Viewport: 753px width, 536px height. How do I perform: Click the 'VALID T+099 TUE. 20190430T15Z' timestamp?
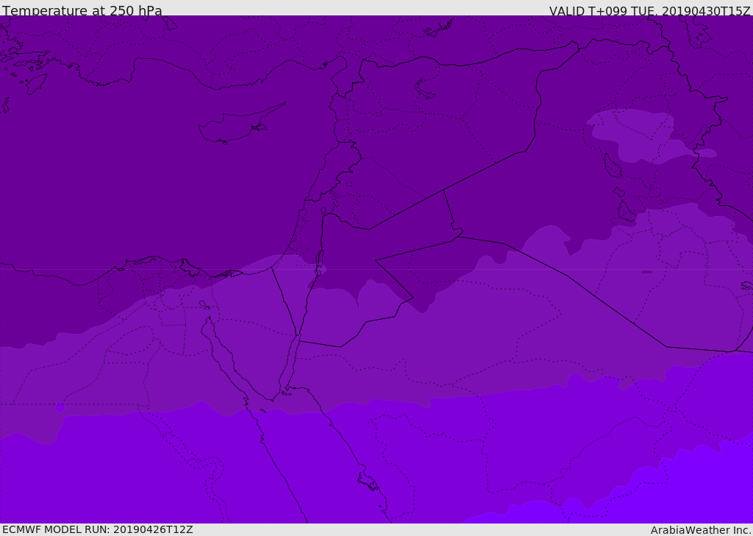click(650, 10)
